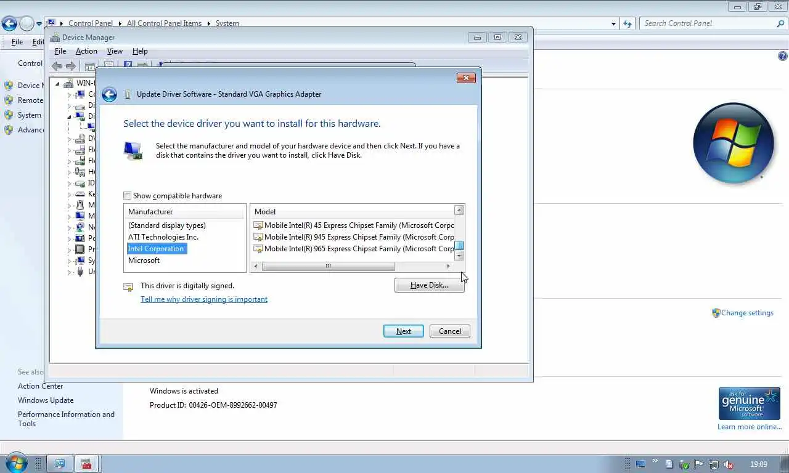The image size is (789, 473).
Task: Select Microsoft in Manufacturer list
Action: click(144, 261)
